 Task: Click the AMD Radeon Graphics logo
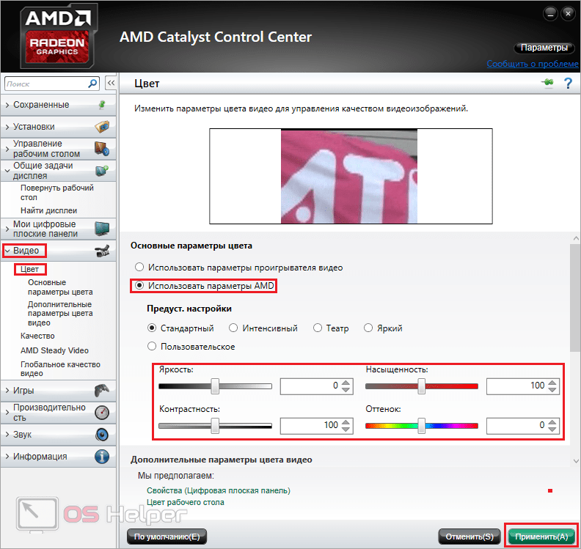[57, 36]
